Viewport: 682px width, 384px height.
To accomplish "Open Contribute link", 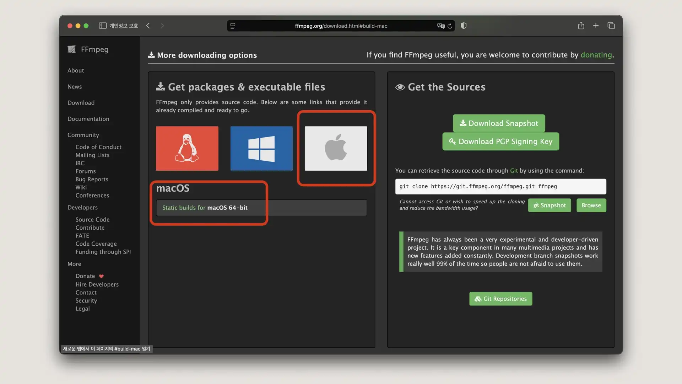I will 90,228.
